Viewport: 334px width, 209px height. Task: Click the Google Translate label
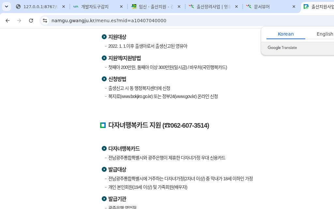pyautogui.click(x=282, y=48)
